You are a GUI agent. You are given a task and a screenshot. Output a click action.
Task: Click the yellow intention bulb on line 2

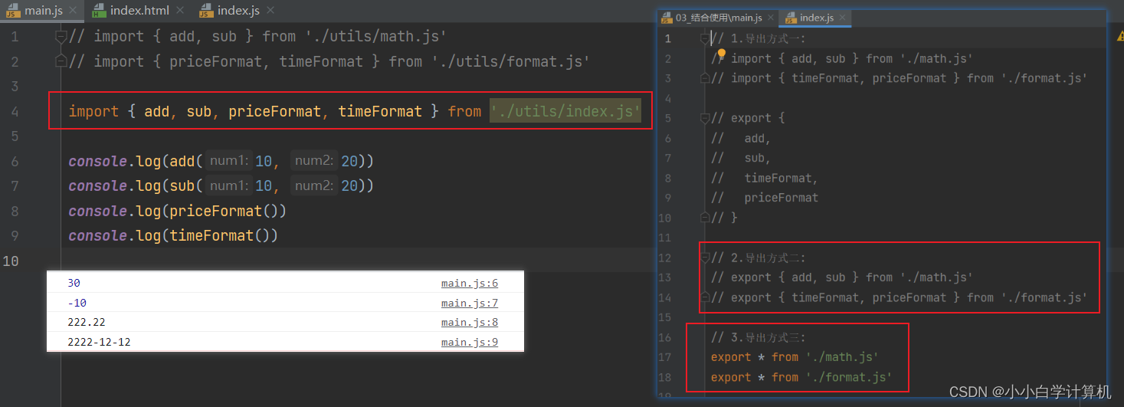point(722,53)
